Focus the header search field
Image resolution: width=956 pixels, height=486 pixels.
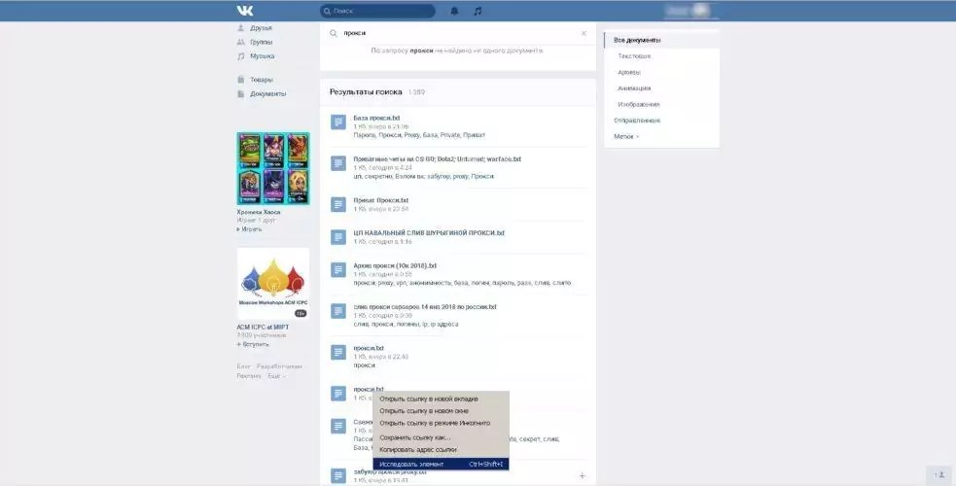pyautogui.click(x=377, y=11)
